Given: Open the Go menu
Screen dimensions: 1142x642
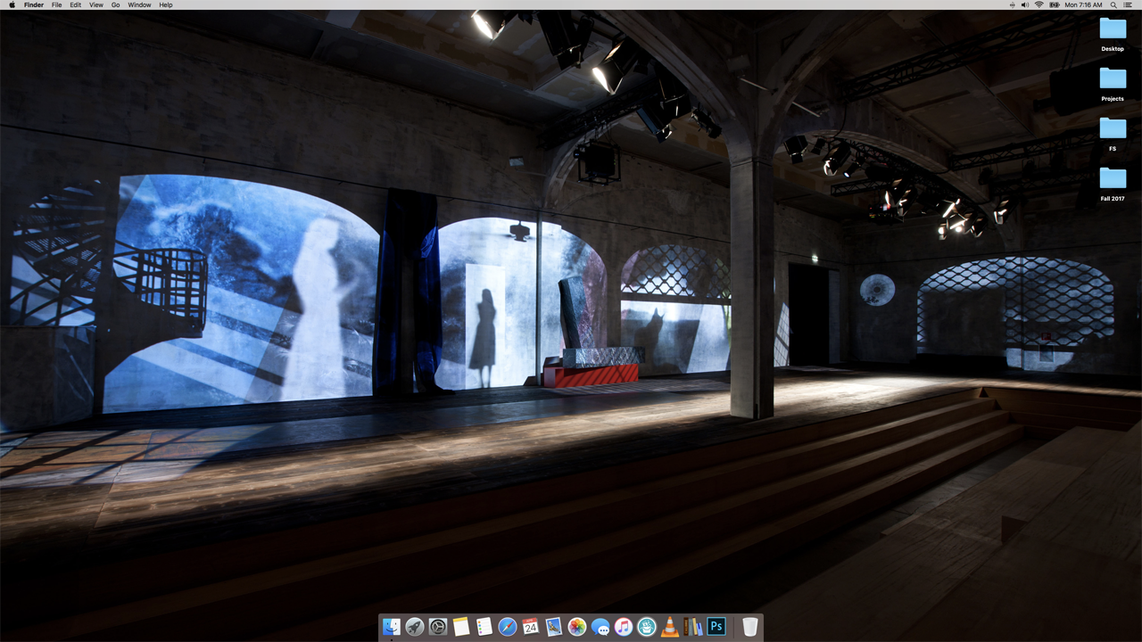Looking at the screenshot, I should (116, 4).
